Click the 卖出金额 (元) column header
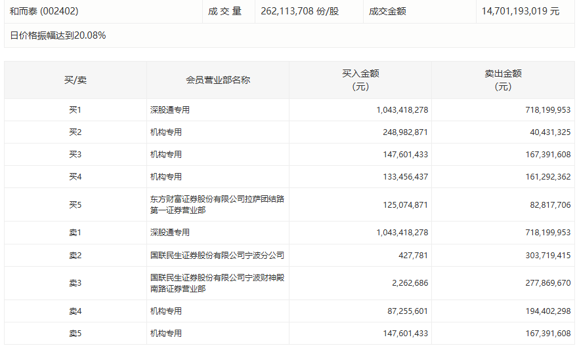 pos(503,80)
